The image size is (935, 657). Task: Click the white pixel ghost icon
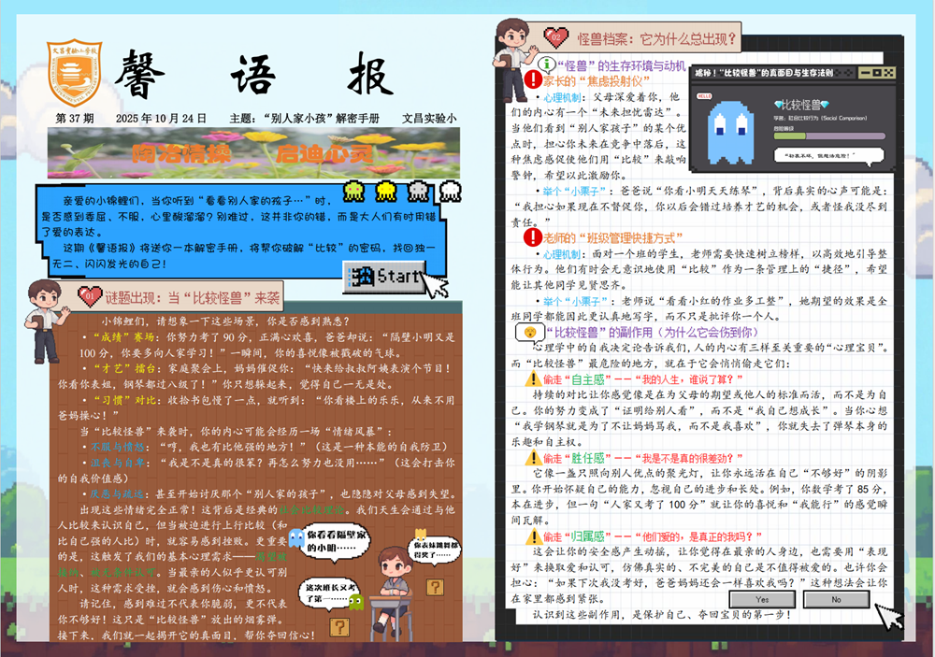451,191
